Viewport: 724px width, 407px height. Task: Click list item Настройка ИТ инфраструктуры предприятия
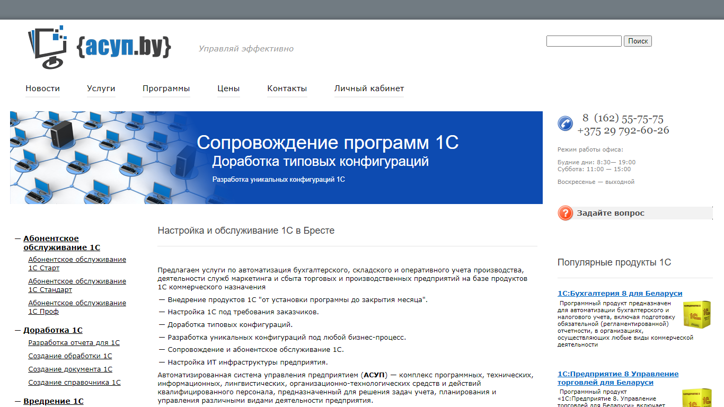(x=248, y=362)
